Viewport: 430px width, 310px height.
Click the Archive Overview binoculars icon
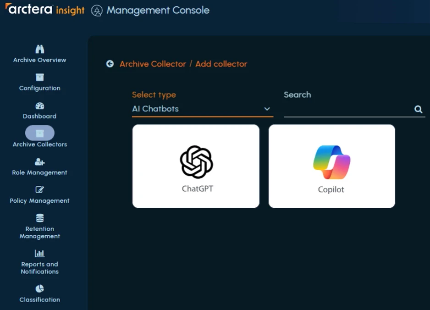(x=40, y=49)
